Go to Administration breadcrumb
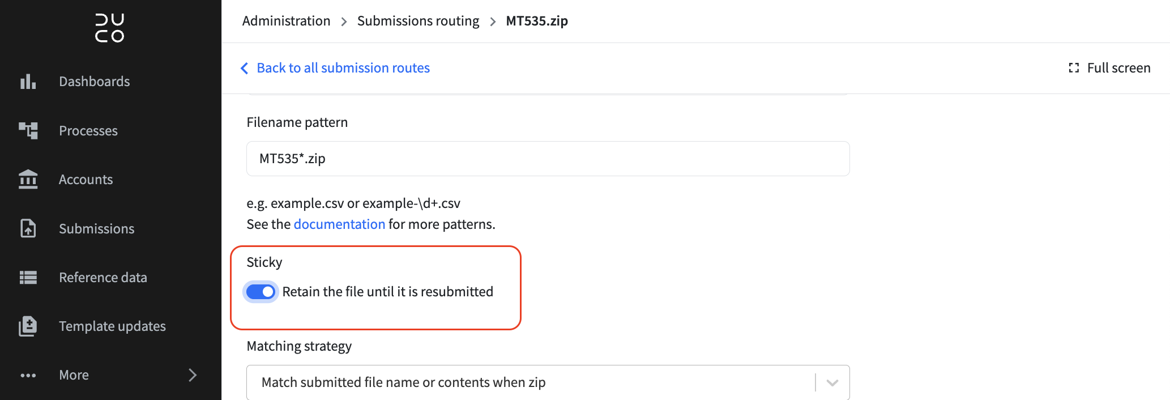1170x400 pixels. [x=286, y=21]
